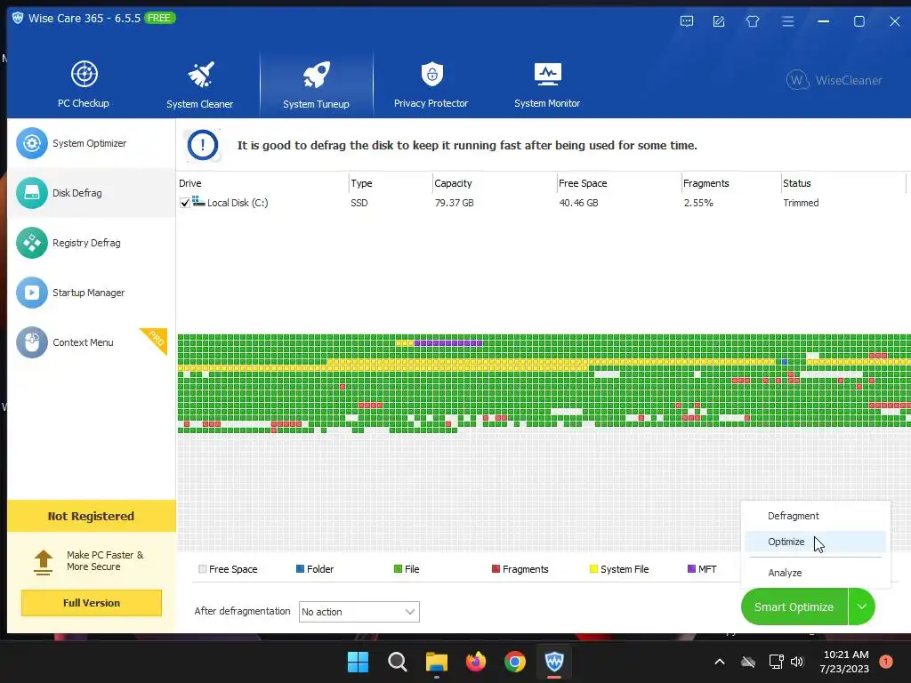This screenshot has width=911, height=683.
Task: Open the hamburger menu in title bar
Action: [x=788, y=21]
